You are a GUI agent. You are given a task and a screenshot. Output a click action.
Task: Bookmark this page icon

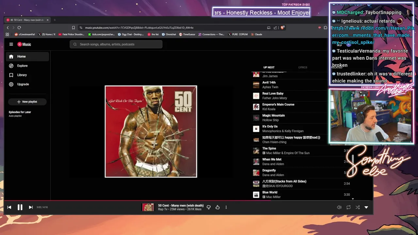73,28
